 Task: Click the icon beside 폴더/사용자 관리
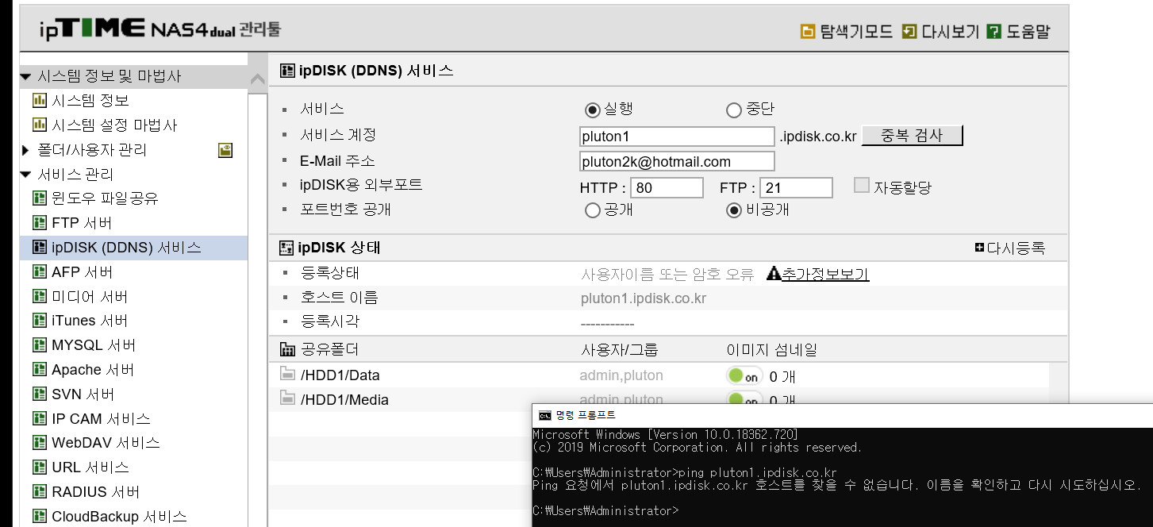225,150
